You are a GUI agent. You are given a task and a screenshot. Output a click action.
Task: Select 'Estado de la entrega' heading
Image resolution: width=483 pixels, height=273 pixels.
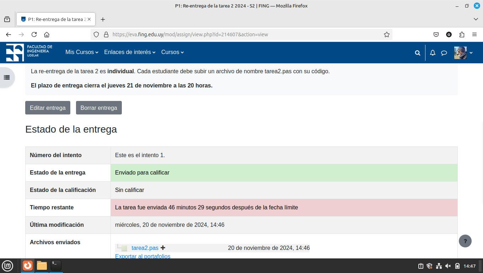[71, 129]
